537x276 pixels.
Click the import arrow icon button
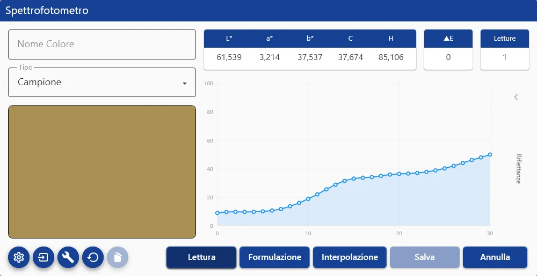(43, 257)
